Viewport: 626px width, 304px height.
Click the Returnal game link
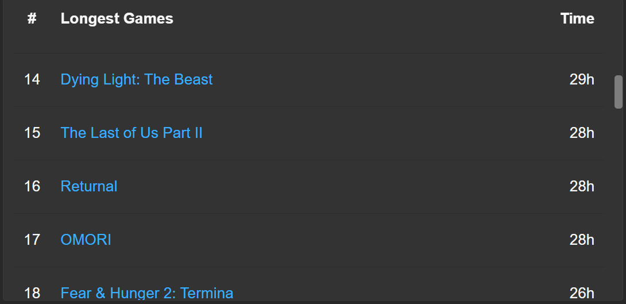pos(89,186)
